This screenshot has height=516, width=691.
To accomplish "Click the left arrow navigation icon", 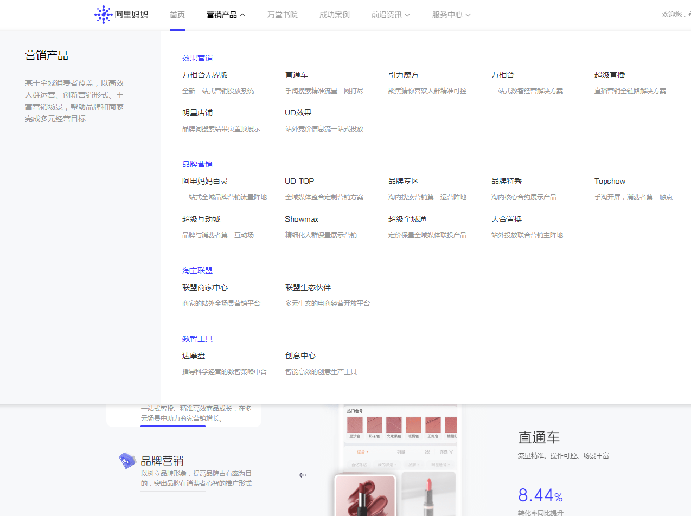I will pos(303,475).
